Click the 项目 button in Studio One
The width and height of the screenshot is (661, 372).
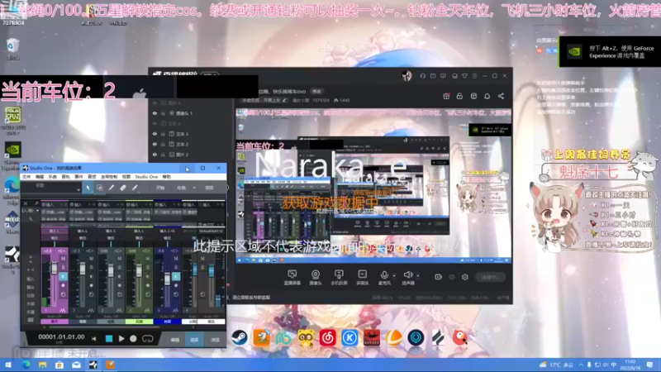(x=209, y=188)
